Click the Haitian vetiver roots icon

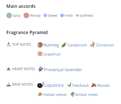click(x=40, y=94)
